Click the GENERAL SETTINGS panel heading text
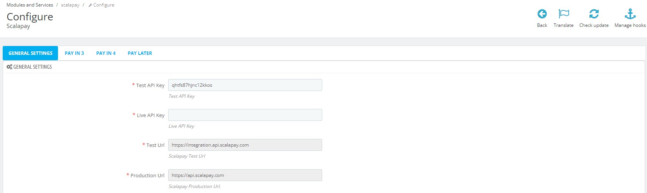This screenshot has width=647, height=193. click(x=33, y=67)
